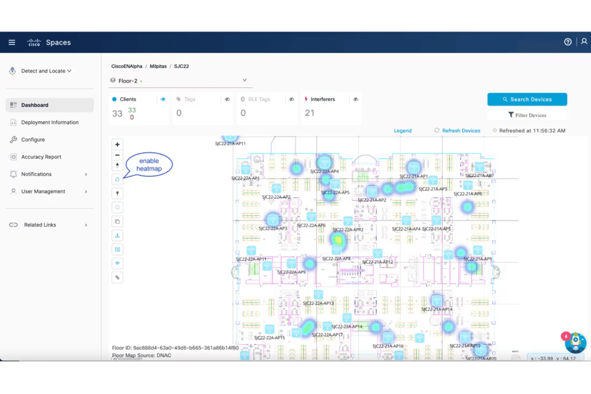The width and height of the screenshot is (591, 394).
Task: Toggle Clients visibility eye
Action: coord(163,99)
